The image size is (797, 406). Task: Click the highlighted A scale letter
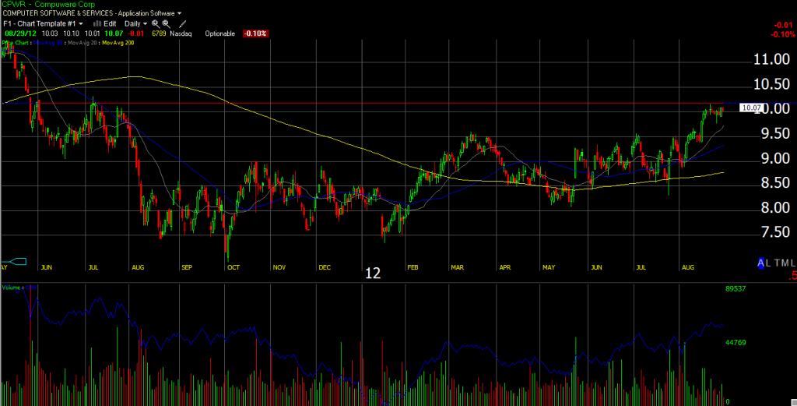(x=761, y=263)
